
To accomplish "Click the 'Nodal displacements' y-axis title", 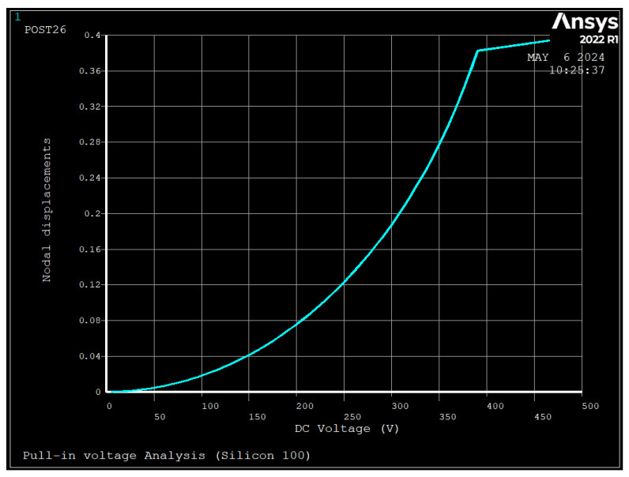I will pyautogui.click(x=47, y=210).
